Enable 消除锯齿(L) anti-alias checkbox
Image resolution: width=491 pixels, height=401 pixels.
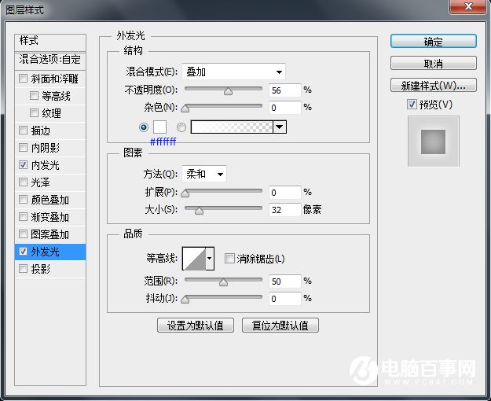(229, 259)
